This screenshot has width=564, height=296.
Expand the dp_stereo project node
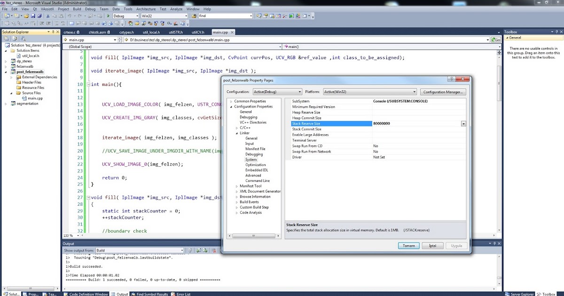[6, 61]
